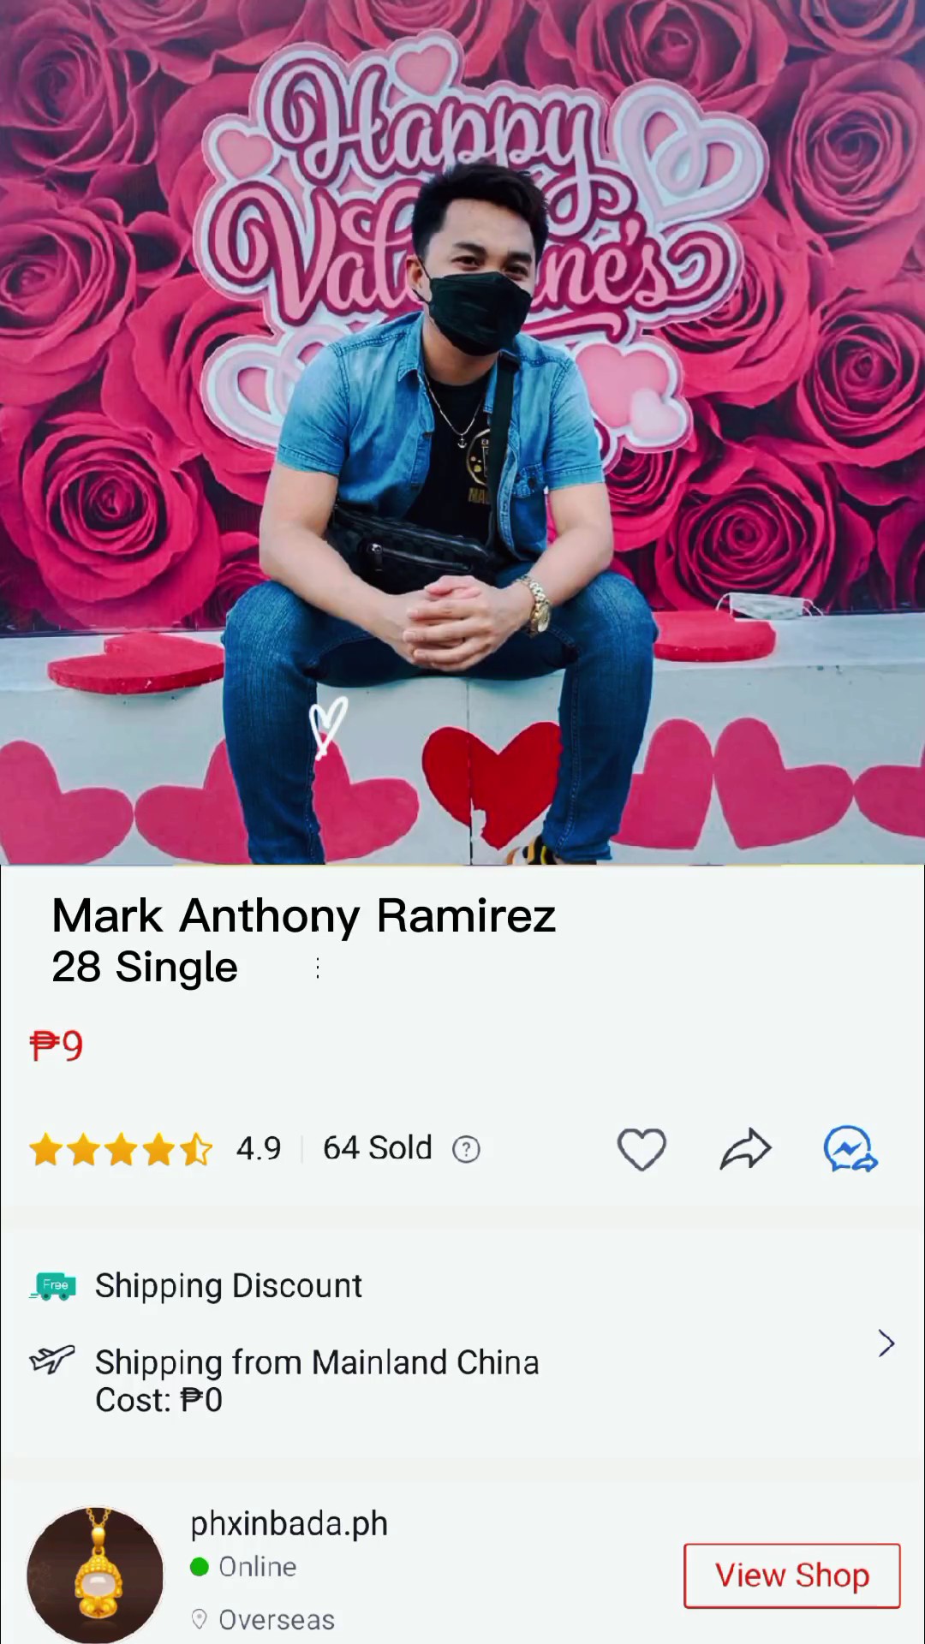This screenshot has height=1644, width=925.
Task: Click the share arrow icon
Action: click(x=745, y=1149)
